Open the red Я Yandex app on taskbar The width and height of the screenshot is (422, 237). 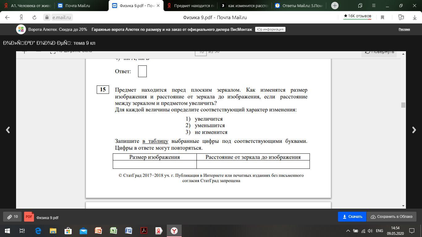[x=159, y=231]
